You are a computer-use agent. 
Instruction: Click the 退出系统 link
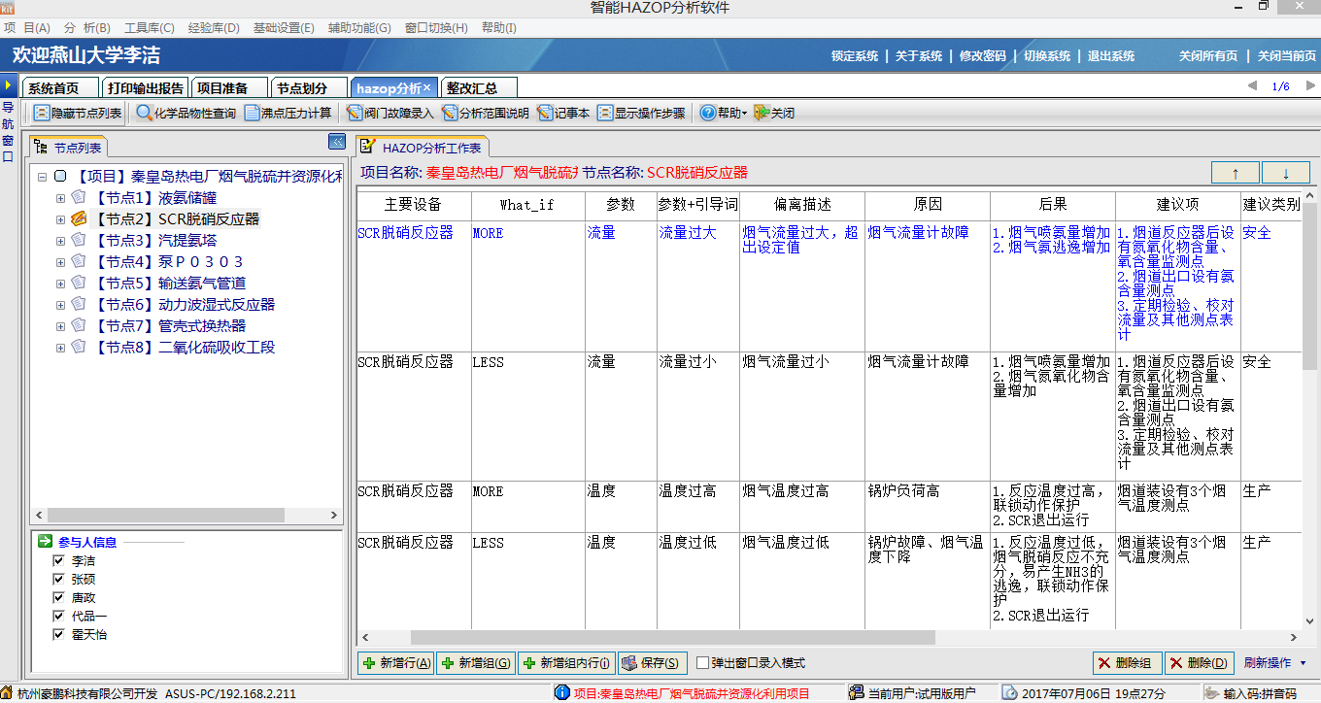point(1111,55)
